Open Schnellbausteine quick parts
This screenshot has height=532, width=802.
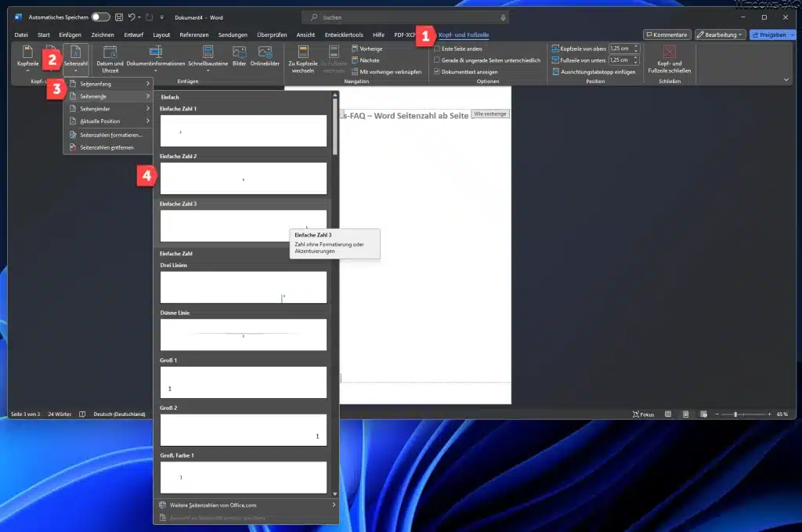pyautogui.click(x=208, y=59)
